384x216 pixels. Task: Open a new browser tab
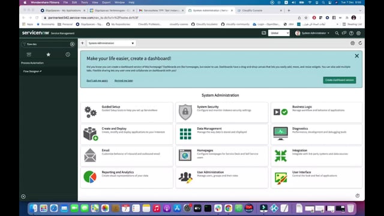coord(289,11)
